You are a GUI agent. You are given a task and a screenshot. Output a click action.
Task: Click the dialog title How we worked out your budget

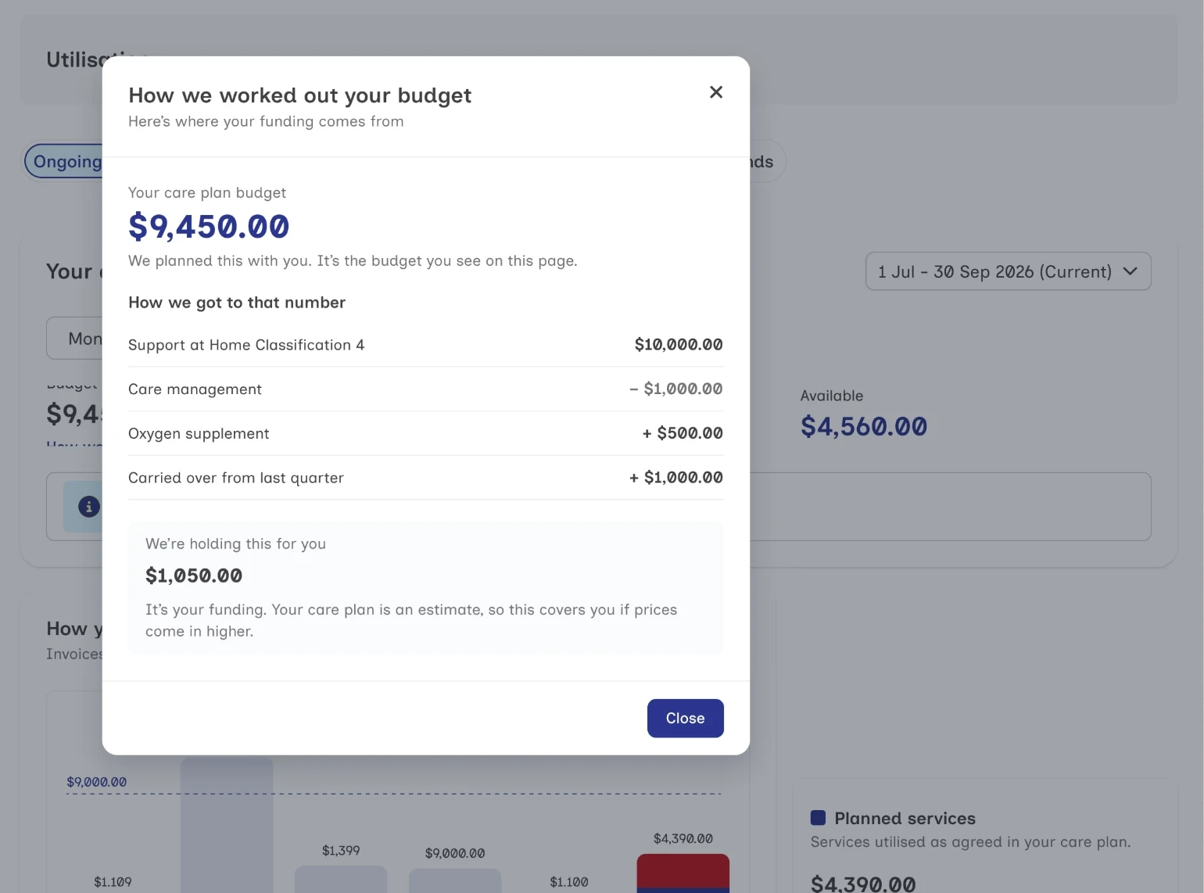click(300, 95)
